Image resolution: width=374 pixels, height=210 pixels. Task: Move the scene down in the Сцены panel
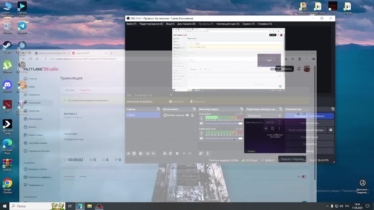(153, 153)
